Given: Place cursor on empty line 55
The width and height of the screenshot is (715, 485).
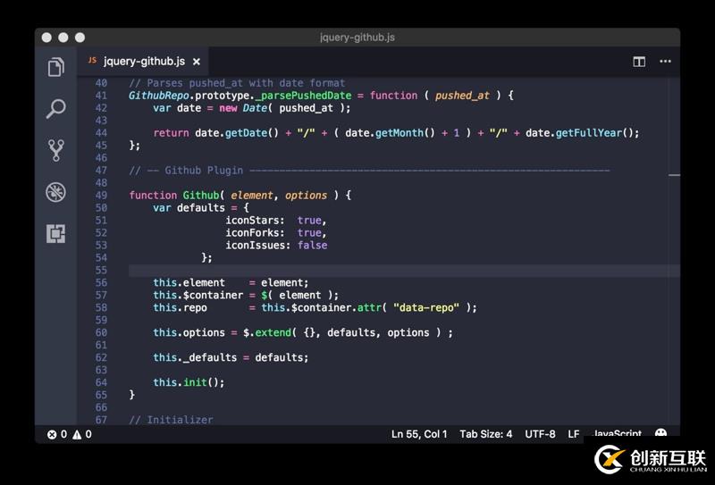Looking at the screenshot, I should (x=404, y=271).
